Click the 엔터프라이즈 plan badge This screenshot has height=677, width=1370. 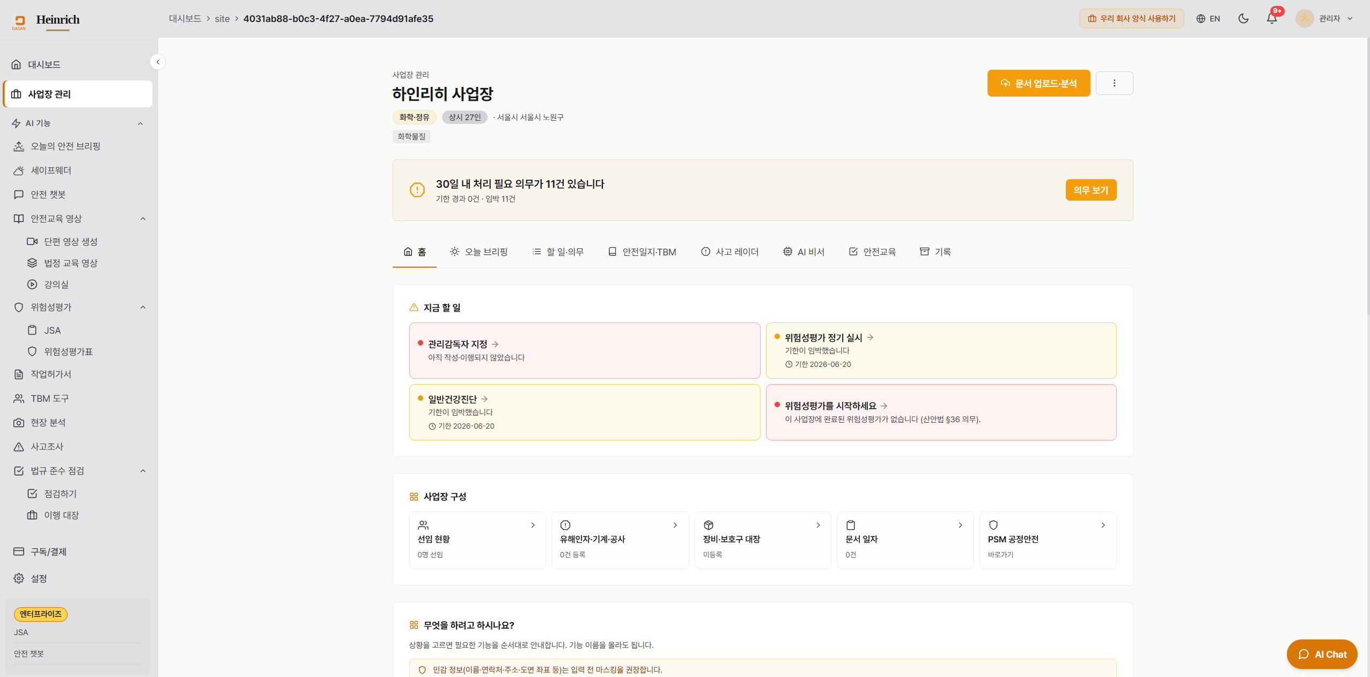pos(41,614)
